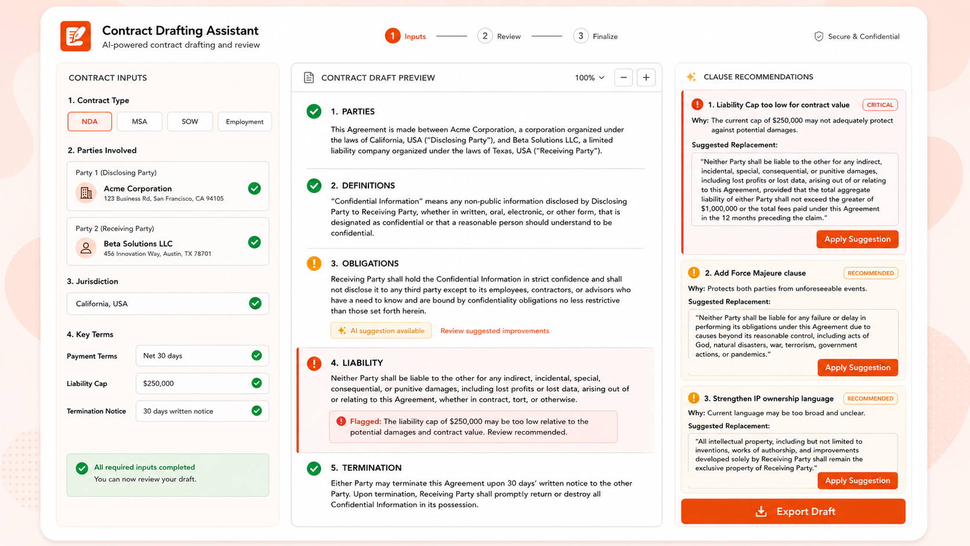This screenshot has height=546, width=970.
Task: Click the Export Draft button
Action: pyautogui.click(x=793, y=511)
